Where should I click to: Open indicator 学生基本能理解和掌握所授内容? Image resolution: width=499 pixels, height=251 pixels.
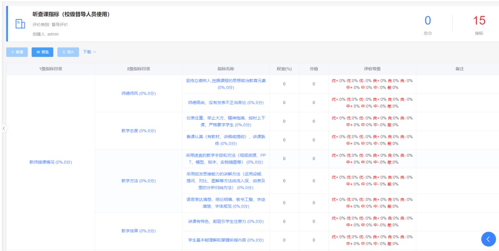pos(226,240)
